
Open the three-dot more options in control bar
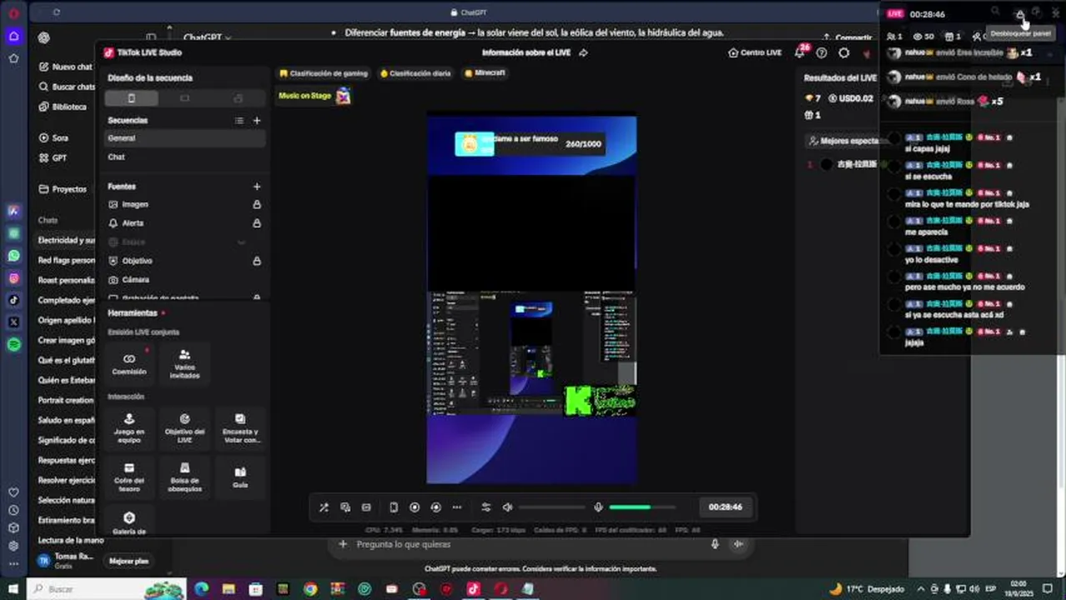click(456, 507)
